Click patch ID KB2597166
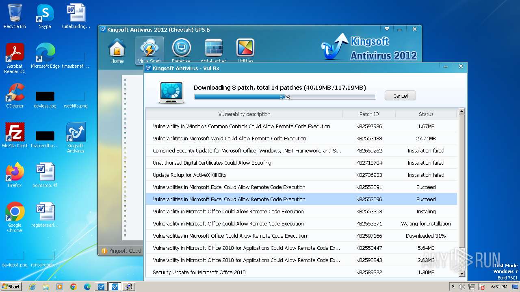The image size is (520, 292). (369, 236)
